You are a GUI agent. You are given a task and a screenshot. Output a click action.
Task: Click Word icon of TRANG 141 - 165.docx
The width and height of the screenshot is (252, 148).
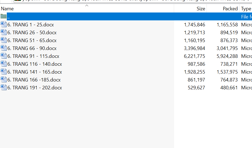pyautogui.click(x=4, y=72)
